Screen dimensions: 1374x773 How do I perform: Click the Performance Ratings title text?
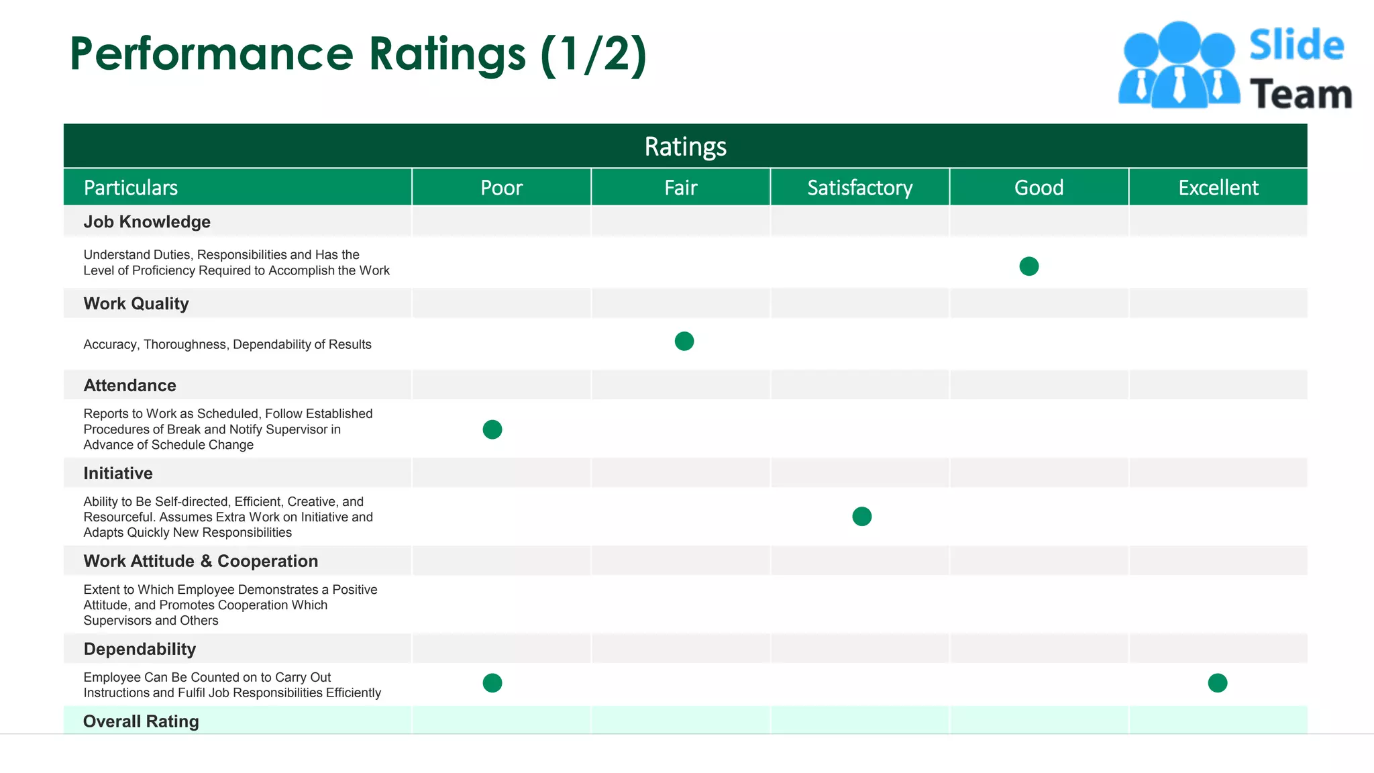coord(358,55)
